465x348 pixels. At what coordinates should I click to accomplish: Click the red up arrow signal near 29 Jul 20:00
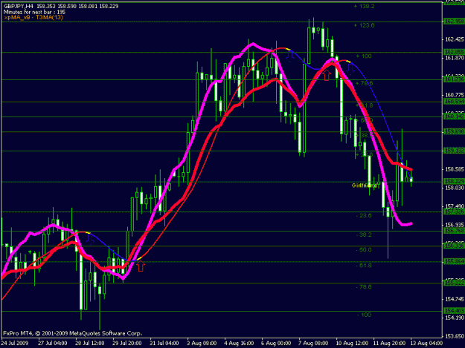[141, 266]
